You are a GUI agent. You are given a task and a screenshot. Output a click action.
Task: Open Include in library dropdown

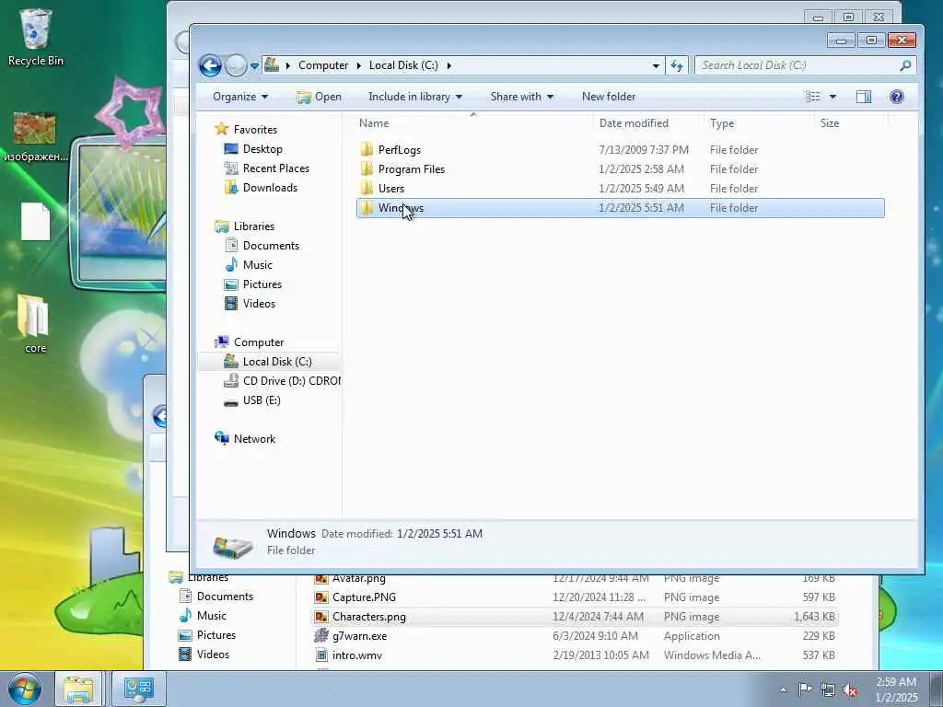pos(415,97)
